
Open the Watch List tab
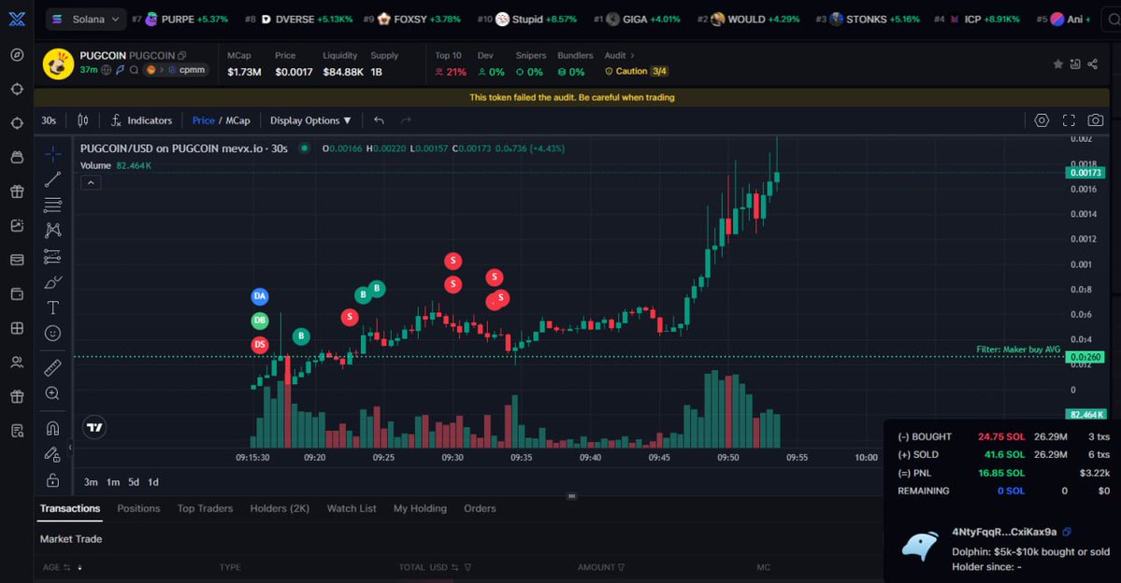coord(352,508)
